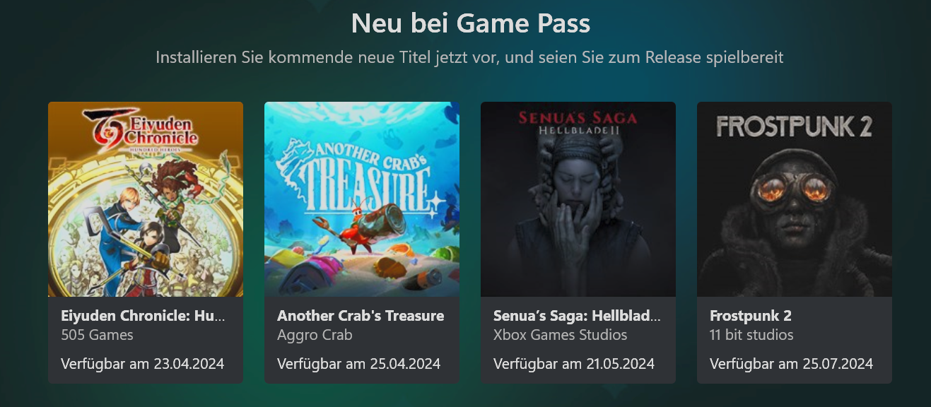Click 'Verfügbar am 25.04.2024' release date
This screenshot has height=407, width=931.
tap(358, 364)
